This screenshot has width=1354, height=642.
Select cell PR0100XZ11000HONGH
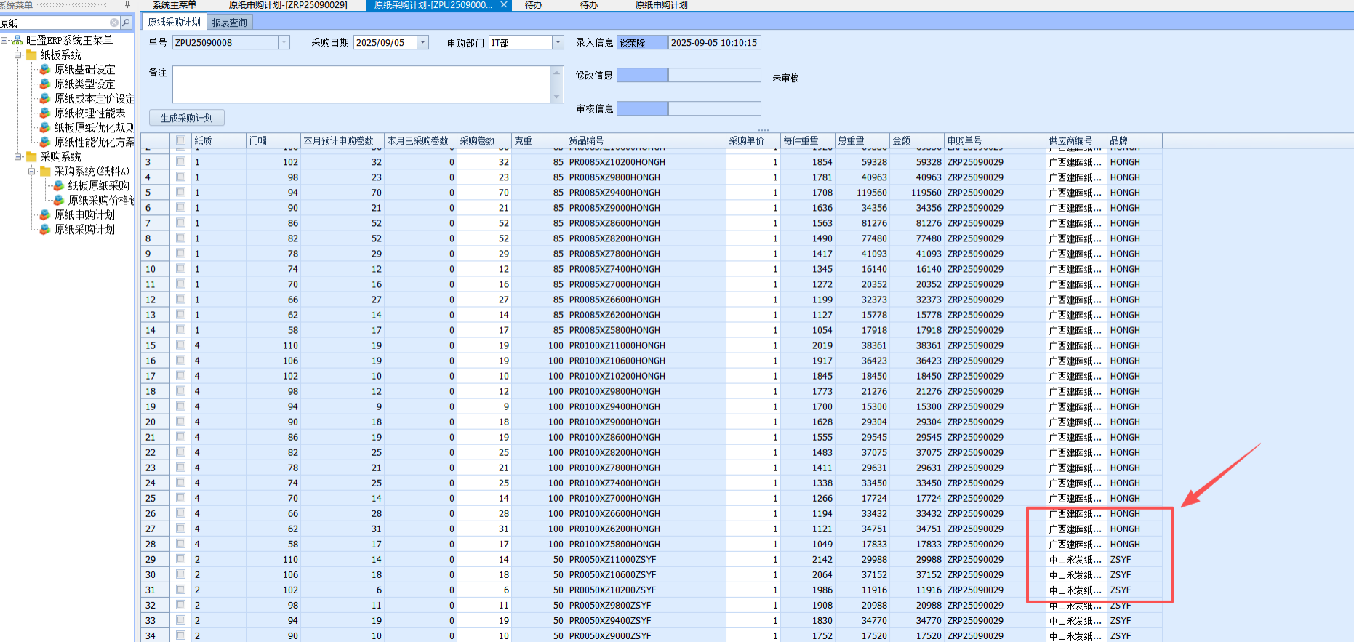pyautogui.click(x=646, y=345)
